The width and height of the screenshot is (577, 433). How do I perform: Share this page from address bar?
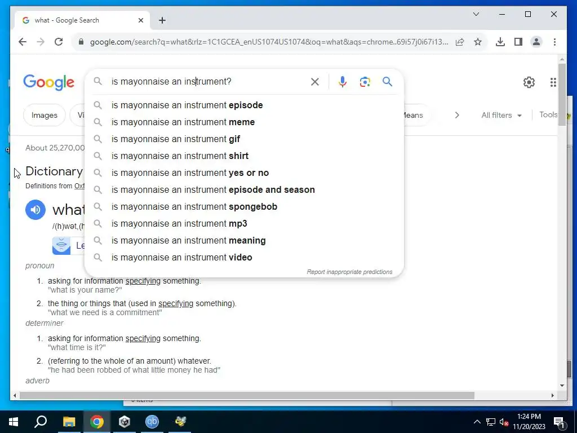point(460,42)
